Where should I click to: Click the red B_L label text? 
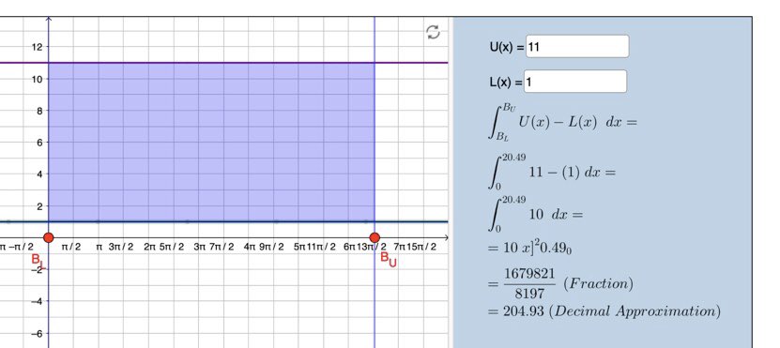coord(38,262)
